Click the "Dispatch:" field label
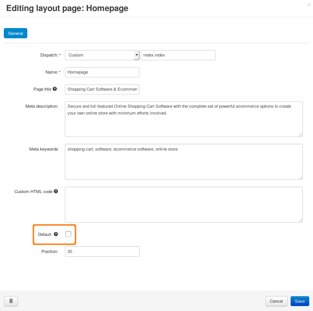313x311 pixels. 49,55
